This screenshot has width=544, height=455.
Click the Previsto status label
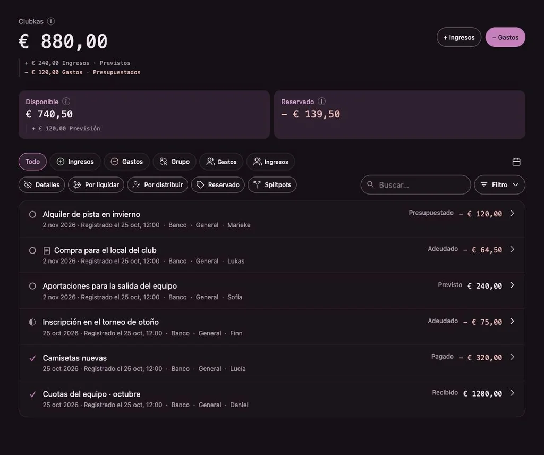[450, 285]
